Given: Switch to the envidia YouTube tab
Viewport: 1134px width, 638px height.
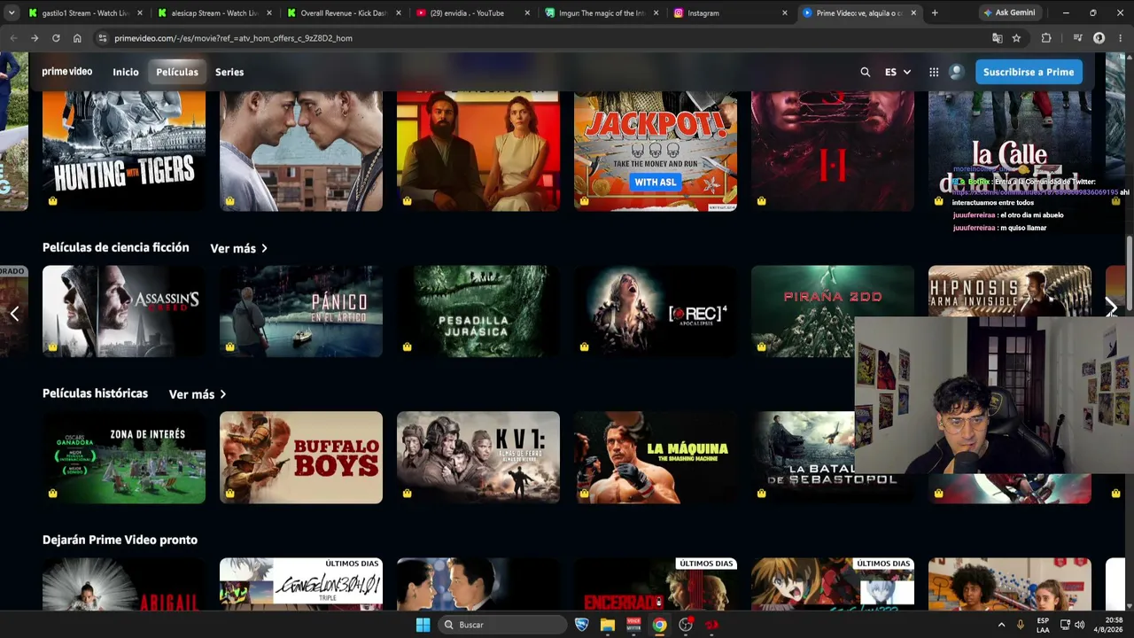Looking at the screenshot, I should click(472, 13).
